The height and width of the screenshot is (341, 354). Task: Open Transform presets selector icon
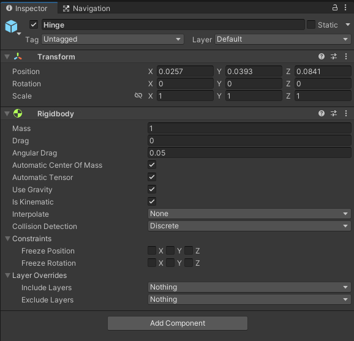click(x=334, y=56)
